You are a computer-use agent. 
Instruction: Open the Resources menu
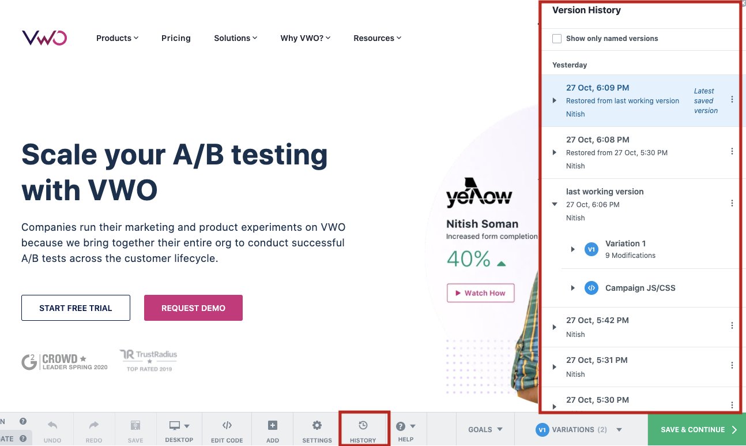[377, 38]
